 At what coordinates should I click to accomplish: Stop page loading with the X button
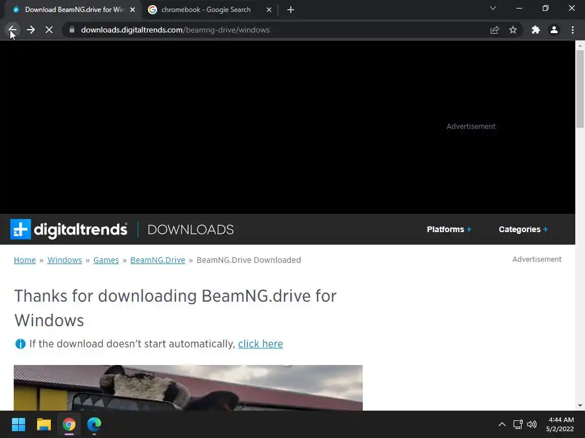49,30
